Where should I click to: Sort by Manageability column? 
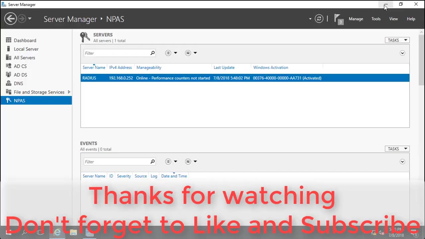[149, 67]
